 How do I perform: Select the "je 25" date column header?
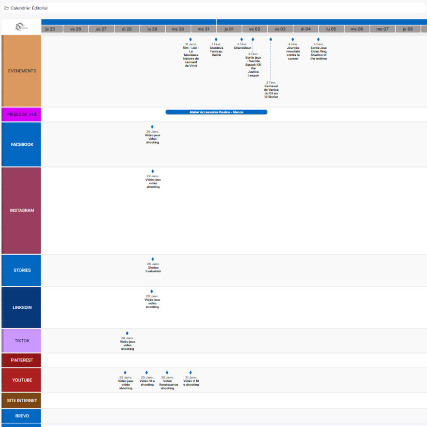click(x=50, y=29)
